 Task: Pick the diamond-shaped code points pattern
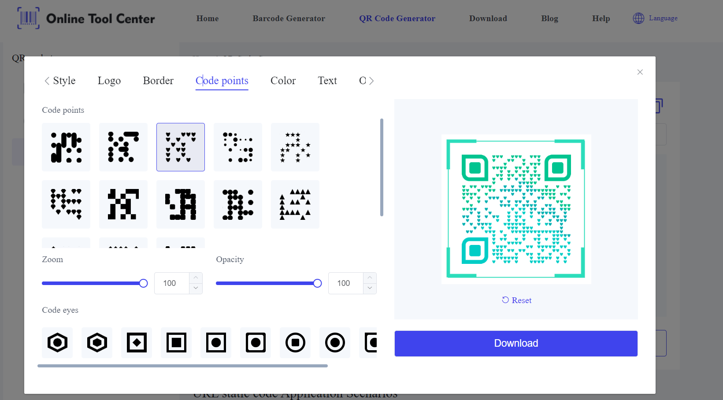(x=66, y=204)
